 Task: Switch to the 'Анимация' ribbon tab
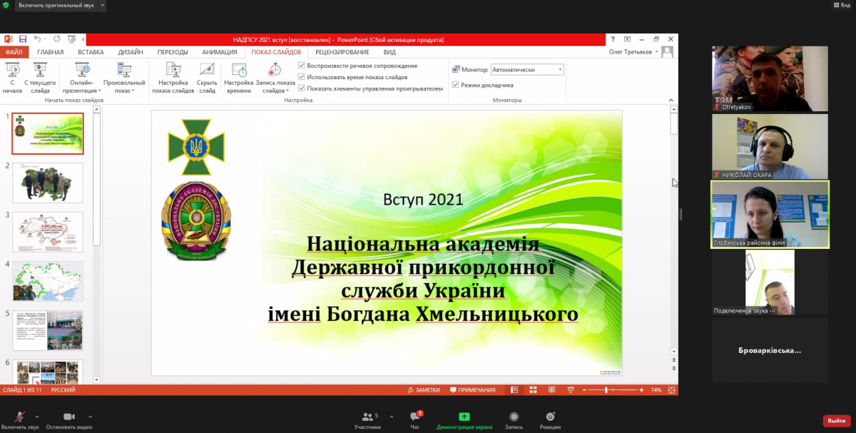coord(219,52)
